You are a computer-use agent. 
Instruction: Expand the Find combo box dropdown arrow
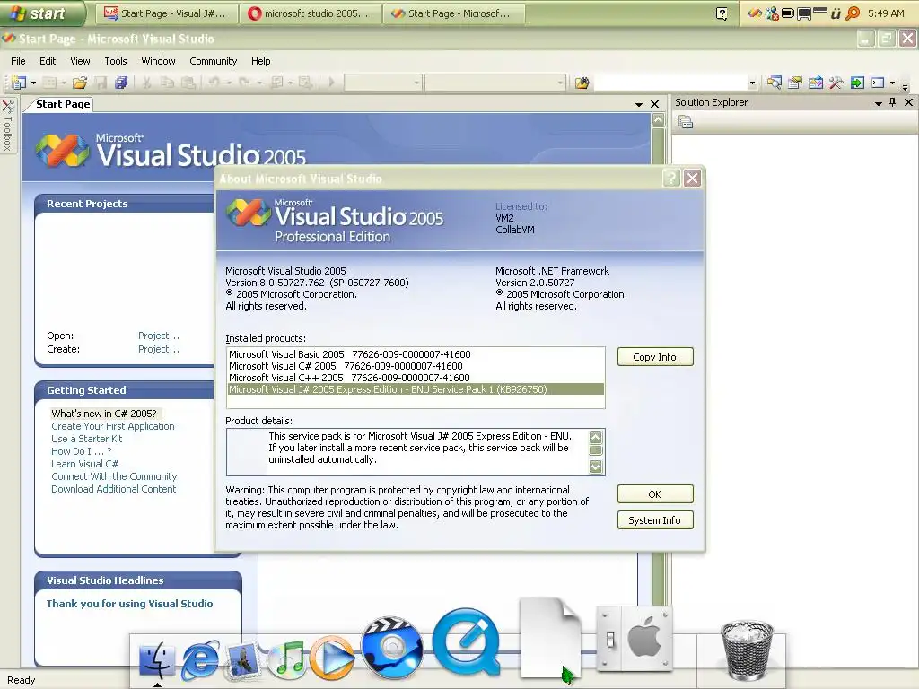(752, 83)
